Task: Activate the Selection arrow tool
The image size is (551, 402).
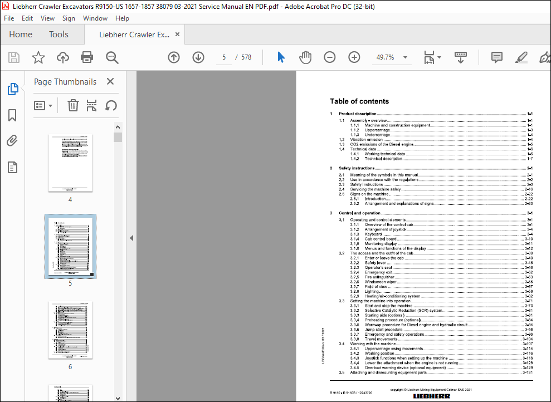Action: [x=281, y=57]
